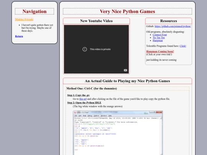This screenshot has width=207, height=155.
Task: Open the Hangman Coming Soon! link
Action: [x=160, y=51]
